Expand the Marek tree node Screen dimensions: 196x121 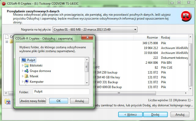pyautogui.click(x=23, y=76)
